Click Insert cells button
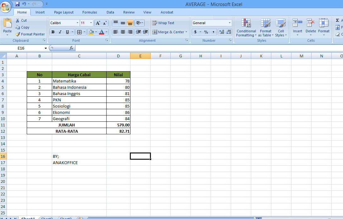The width and height of the screenshot is (343, 219). [297, 27]
